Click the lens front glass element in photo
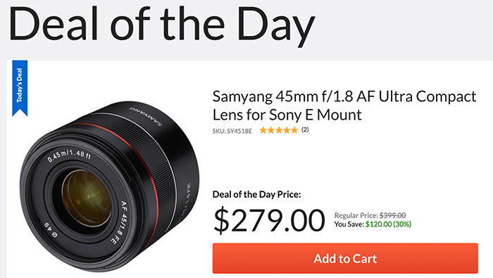 coord(87,198)
